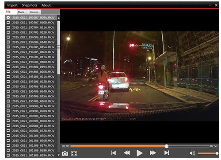Screen dimensions: 221x160
Task: Fast forward the current video
Action: click(x=153, y=153)
